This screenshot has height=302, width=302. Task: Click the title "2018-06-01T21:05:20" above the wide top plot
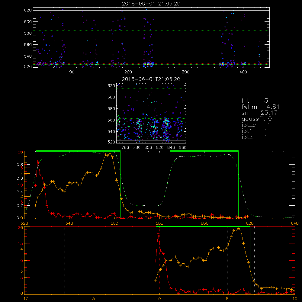pos(151,3)
